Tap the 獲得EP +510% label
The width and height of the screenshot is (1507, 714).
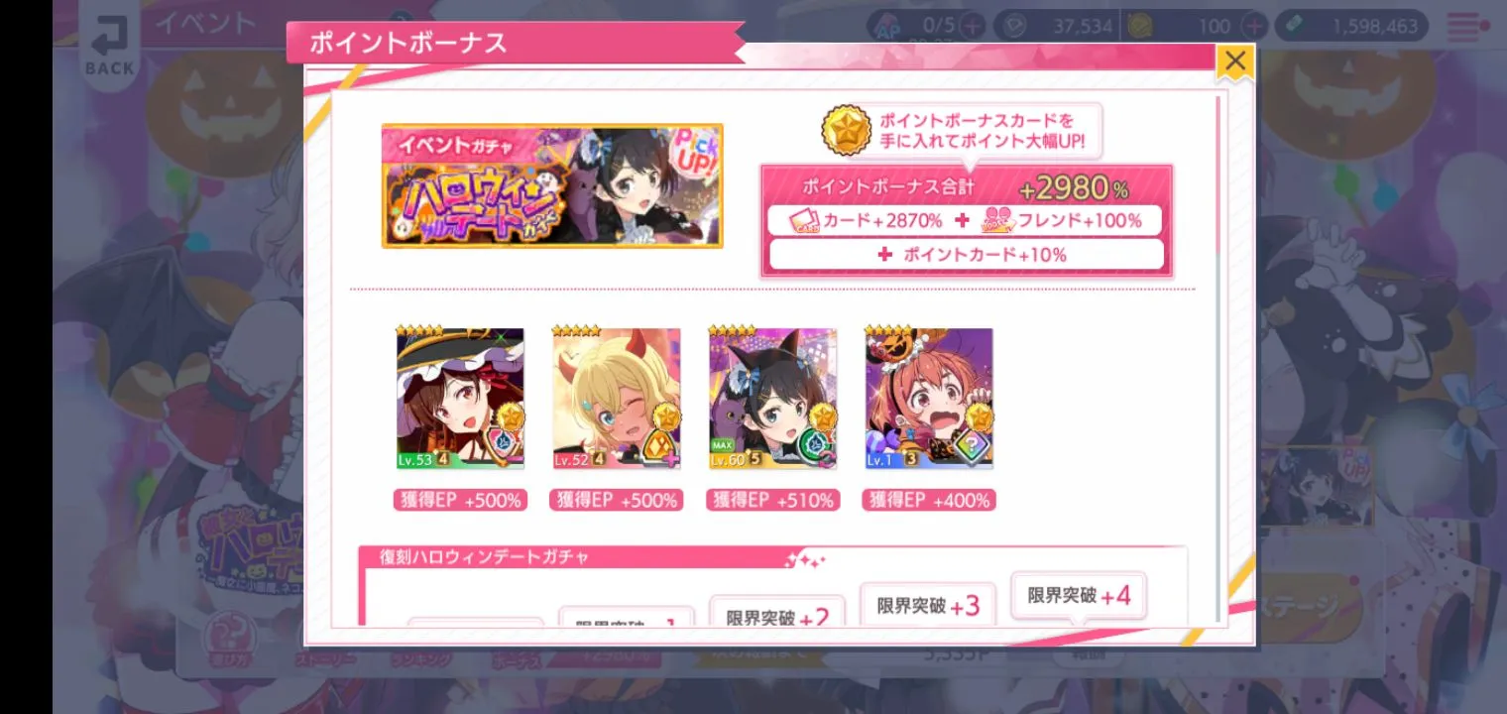772,501
